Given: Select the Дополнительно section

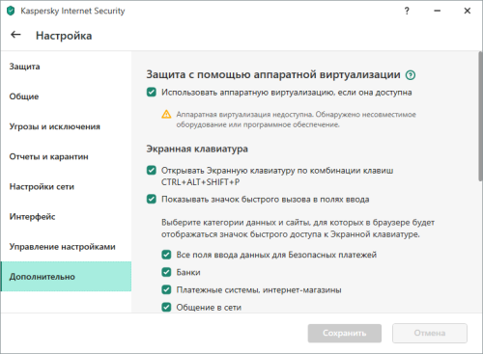Looking at the screenshot, I should (66, 277).
